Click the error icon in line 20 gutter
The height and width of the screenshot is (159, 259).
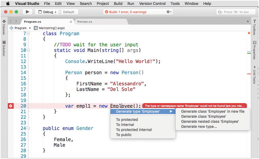[x=11, y=106]
